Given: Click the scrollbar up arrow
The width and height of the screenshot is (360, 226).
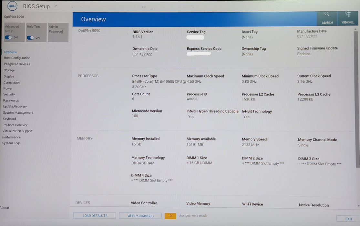Looking at the screenshot, I should 355,29.
